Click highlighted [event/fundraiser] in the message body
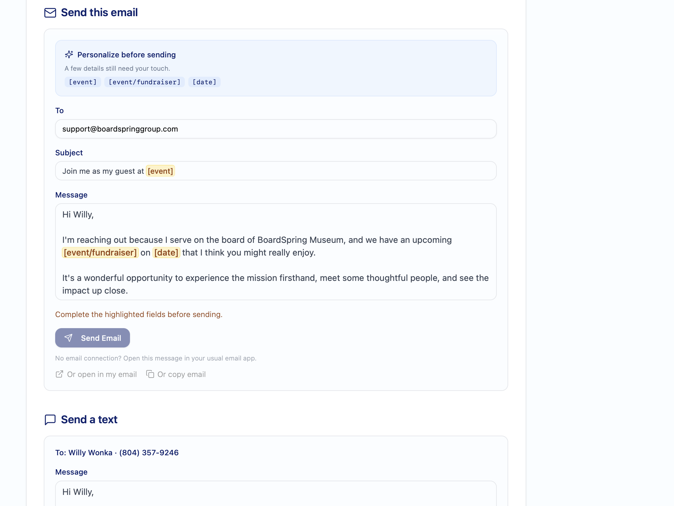 (100, 253)
